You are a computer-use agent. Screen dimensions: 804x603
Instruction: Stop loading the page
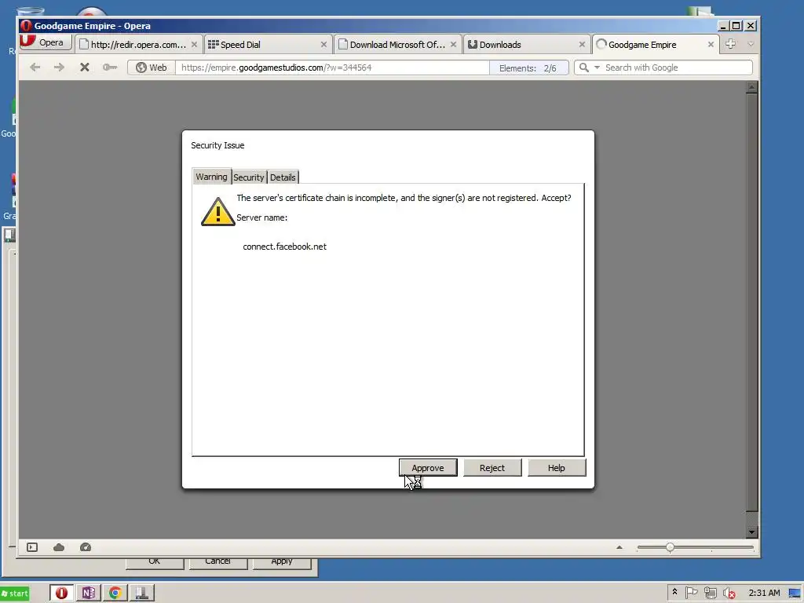pyautogui.click(x=85, y=68)
